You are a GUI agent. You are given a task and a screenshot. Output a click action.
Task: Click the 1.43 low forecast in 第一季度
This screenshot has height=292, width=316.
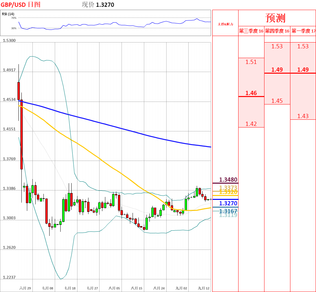(303, 116)
